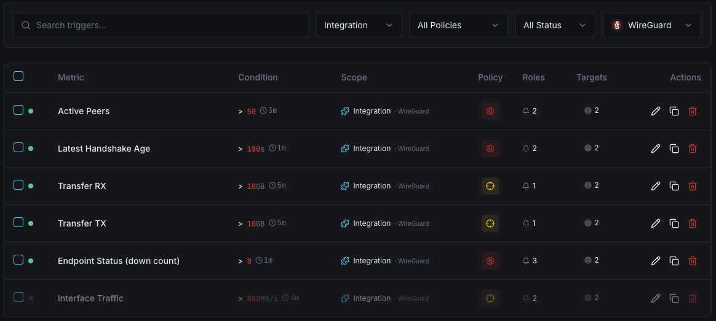
Task: Click the 180s condition value
Action: [x=256, y=149]
